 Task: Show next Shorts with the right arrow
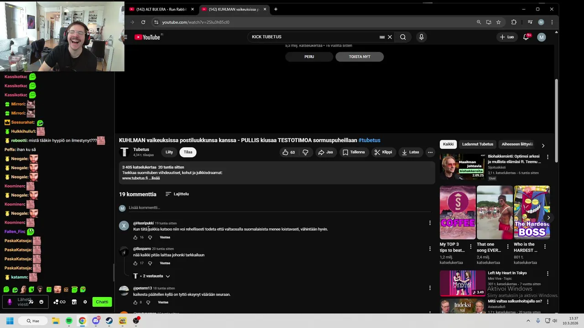(x=548, y=218)
